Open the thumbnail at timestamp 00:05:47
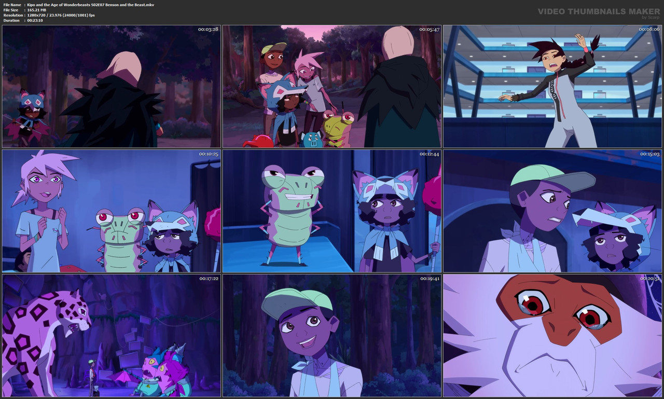Image resolution: width=664 pixels, height=399 pixels. pyautogui.click(x=331, y=86)
